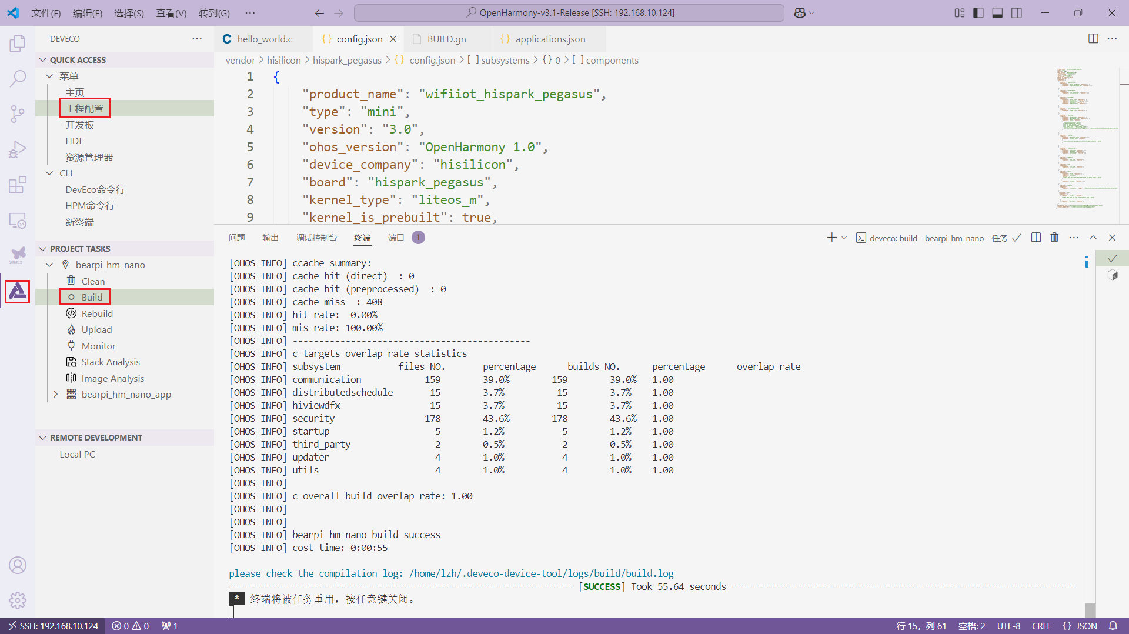Open the DevEco Device Tool icon
Screen dimensions: 1129x634
tap(18, 291)
